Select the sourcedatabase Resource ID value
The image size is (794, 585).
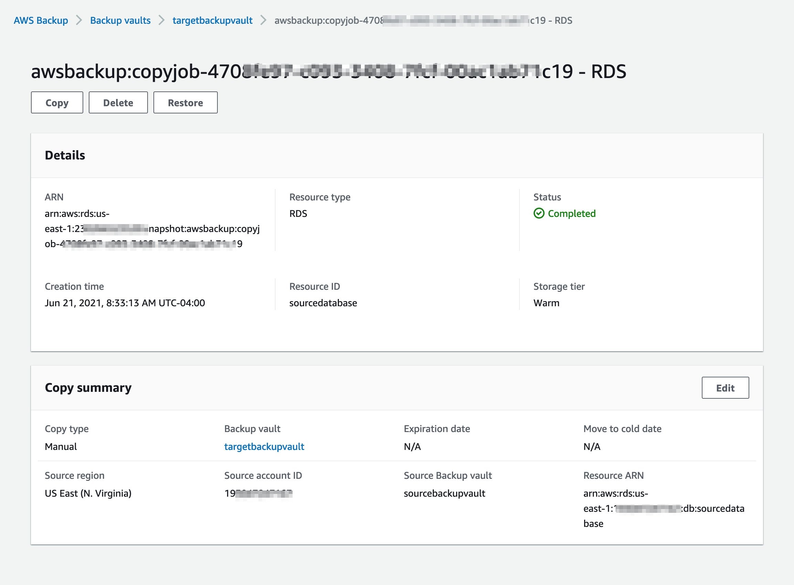click(323, 303)
